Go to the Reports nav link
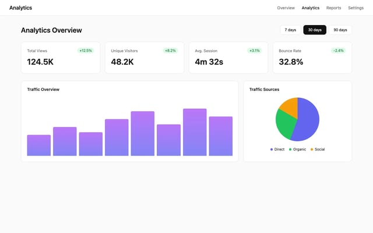 coord(333,8)
